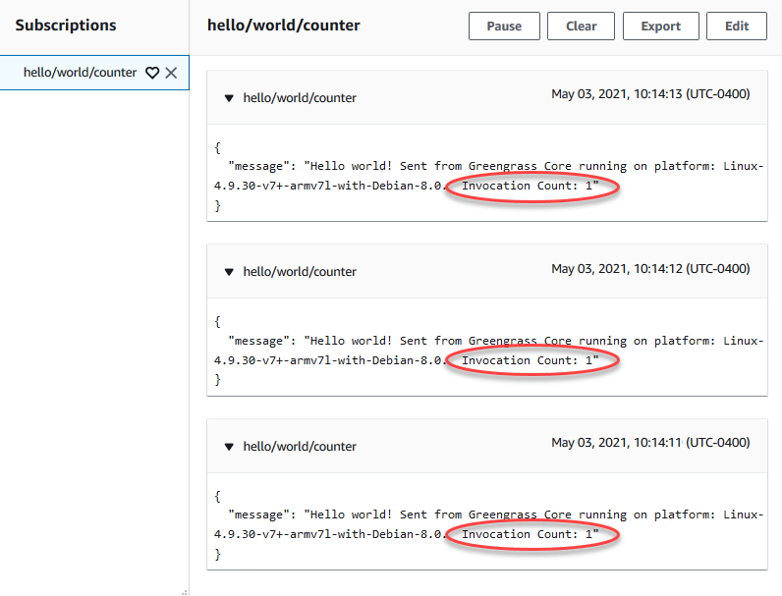Select hello/world/counter in the Subscriptions list
This screenshot has width=782, height=596.
[x=80, y=73]
